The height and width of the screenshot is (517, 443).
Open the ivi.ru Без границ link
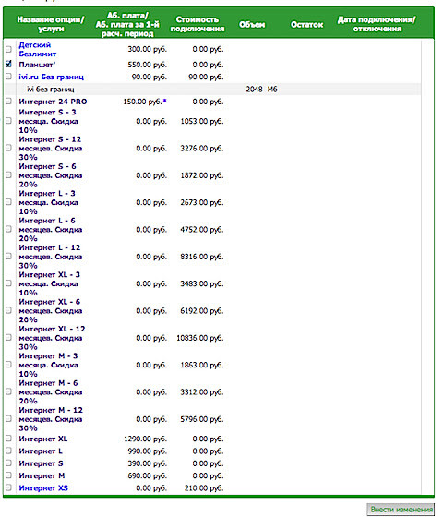pos(51,77)
